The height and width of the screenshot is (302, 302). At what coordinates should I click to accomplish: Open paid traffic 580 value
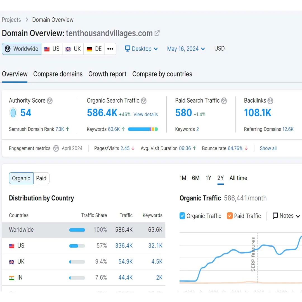(x=183, y=113)
